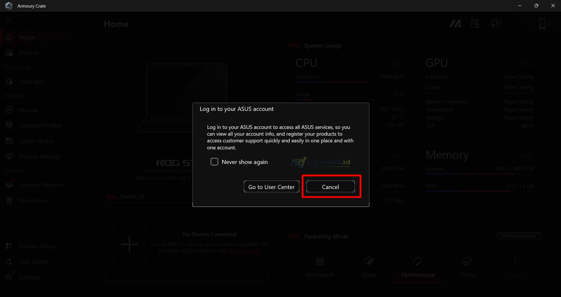The image size is (561, 297).
Task: Click the "2800 RPM" fan speed value
Action: tap(392, 169)
